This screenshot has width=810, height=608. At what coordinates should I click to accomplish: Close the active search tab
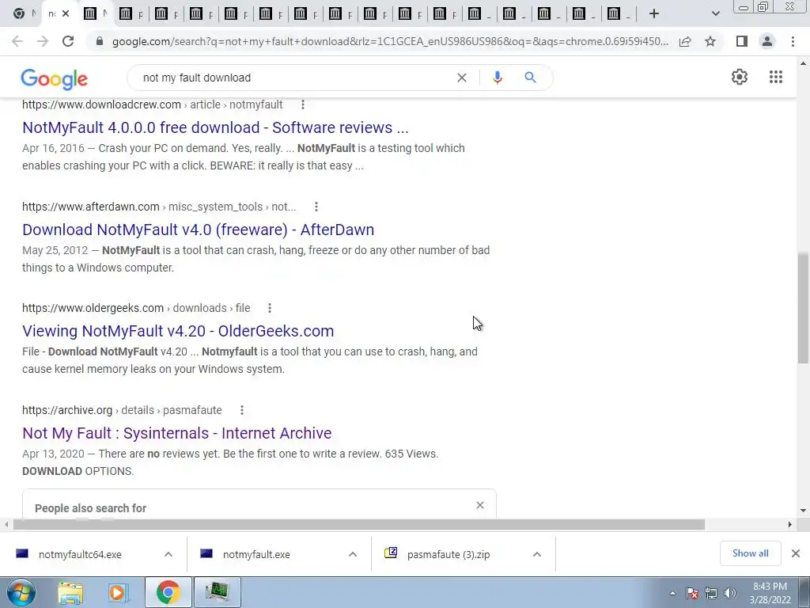66,14
